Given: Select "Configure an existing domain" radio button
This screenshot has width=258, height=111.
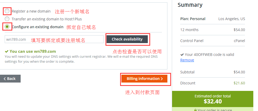Looking at the screenshot, I should pyautogui.click(x=7, y=27).
